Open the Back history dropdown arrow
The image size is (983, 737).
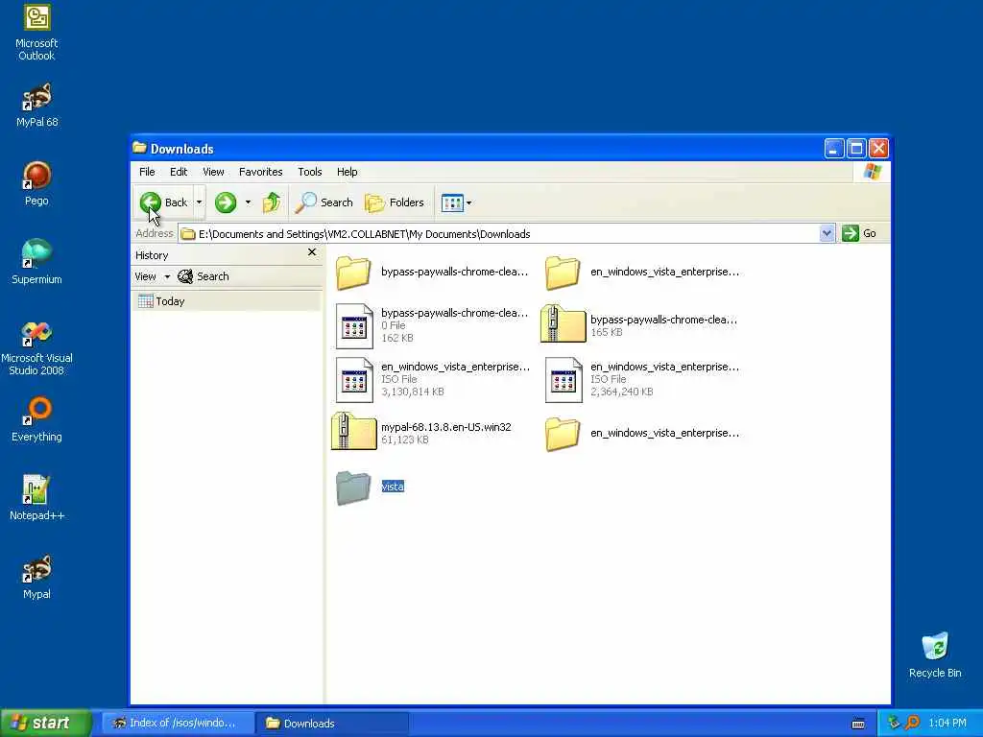point(199,202)
